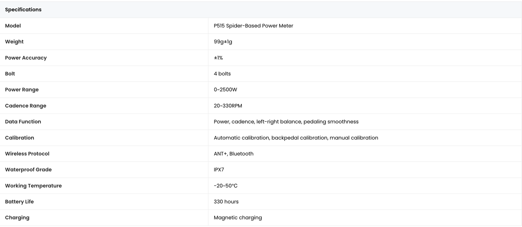Click the -20~50°C working temperature value
The height and width of the screenshot is (227, 522).
[x=225, y=186]
